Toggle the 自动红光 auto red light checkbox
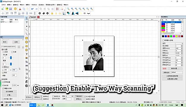Viewport: 186px width, 107px height. (x=53, y=96)
